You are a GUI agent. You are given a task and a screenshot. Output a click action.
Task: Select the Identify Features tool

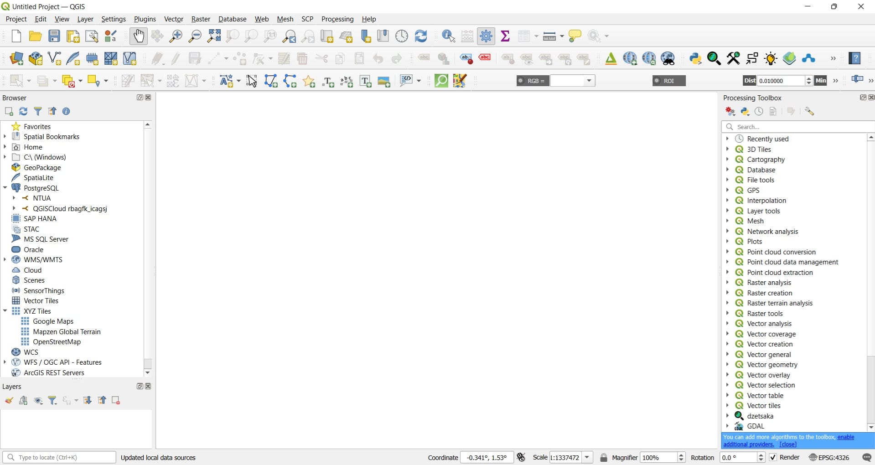coord(449,36)
